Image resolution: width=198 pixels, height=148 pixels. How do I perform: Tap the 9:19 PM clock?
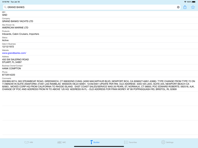click(x=6, y=2)
